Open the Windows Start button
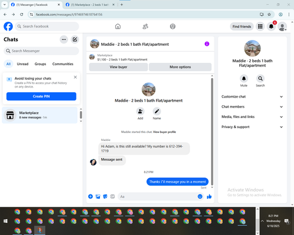294x235 pixels. point(5,221)
